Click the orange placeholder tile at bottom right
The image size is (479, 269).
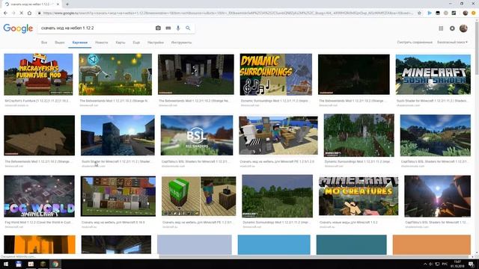point(432,244)
